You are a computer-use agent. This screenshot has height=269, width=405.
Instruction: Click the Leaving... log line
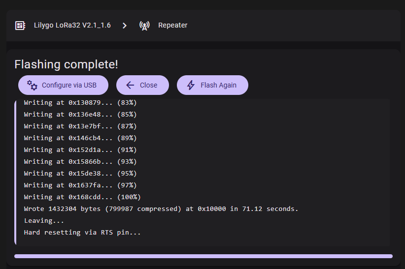(44, 220)
